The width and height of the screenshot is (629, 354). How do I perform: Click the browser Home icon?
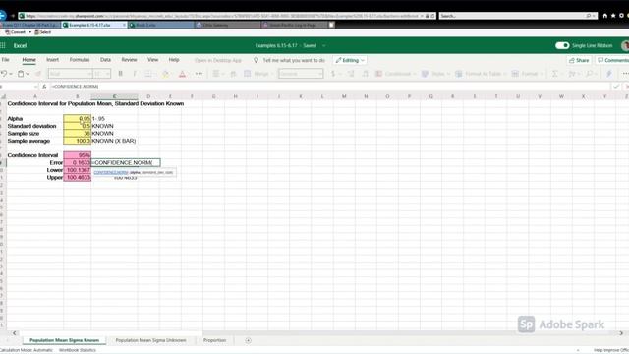[x=605, y=16]
